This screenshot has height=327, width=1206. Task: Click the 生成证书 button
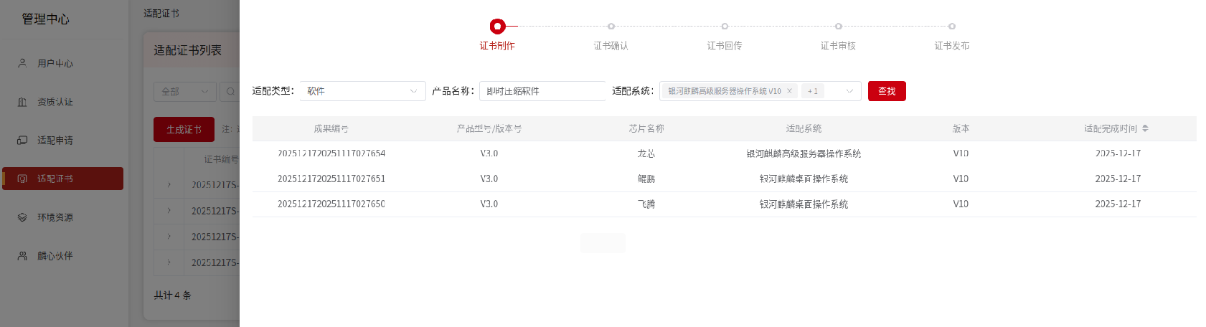(184, 130)
